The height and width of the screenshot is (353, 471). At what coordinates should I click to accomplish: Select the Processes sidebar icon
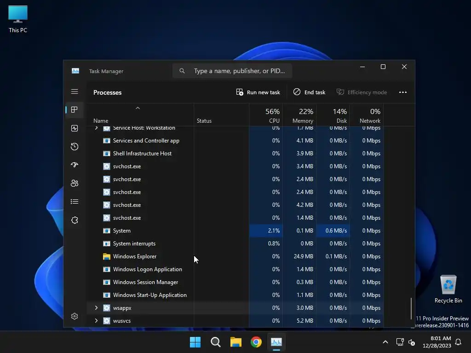pyautogui.click(x=75, y=110)
